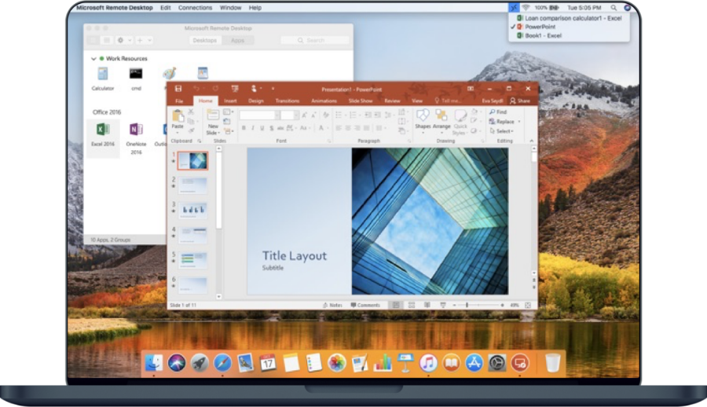This screenshot has height=407, width=707.
Task: Toggle Justify paragraph alignment
Action: pos(367,128)
